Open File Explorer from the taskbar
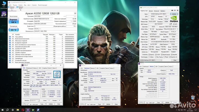The image size is (199, 112). pos(18,110)
